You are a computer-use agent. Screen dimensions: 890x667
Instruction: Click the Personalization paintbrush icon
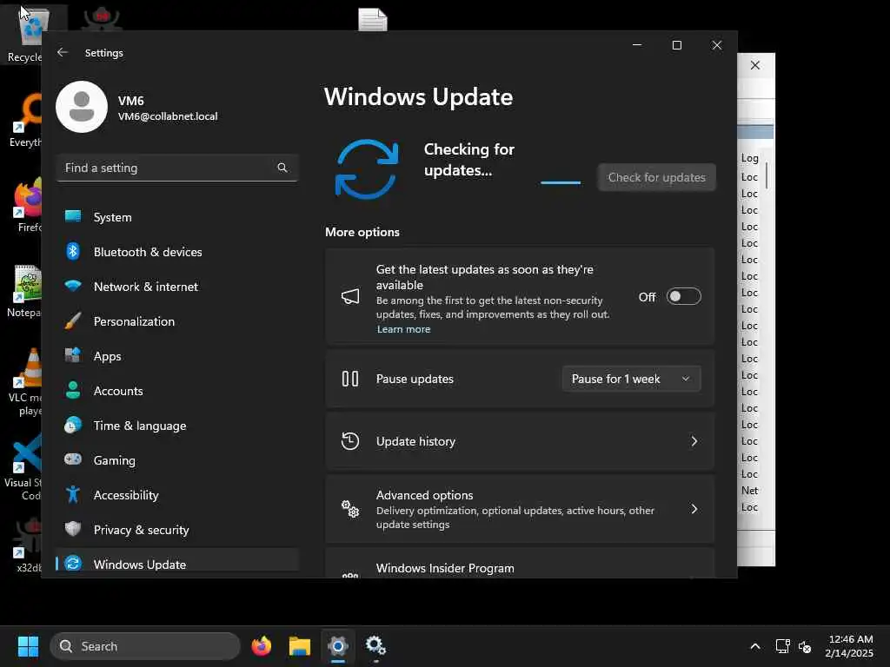pos(73,320)
